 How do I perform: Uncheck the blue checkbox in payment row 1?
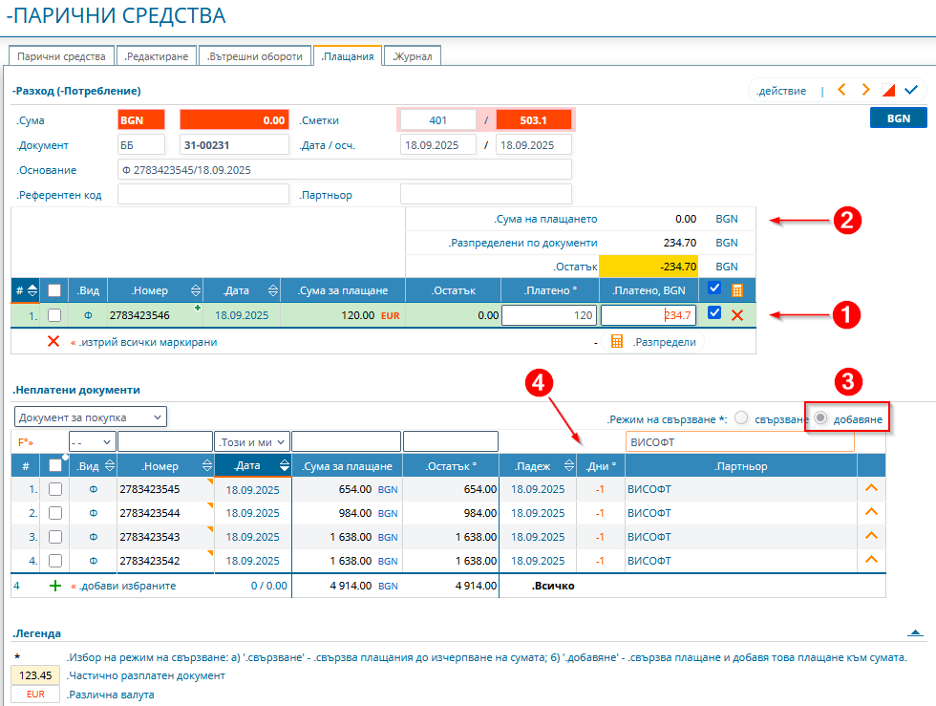pyautogui.click(x=715, y=313)
